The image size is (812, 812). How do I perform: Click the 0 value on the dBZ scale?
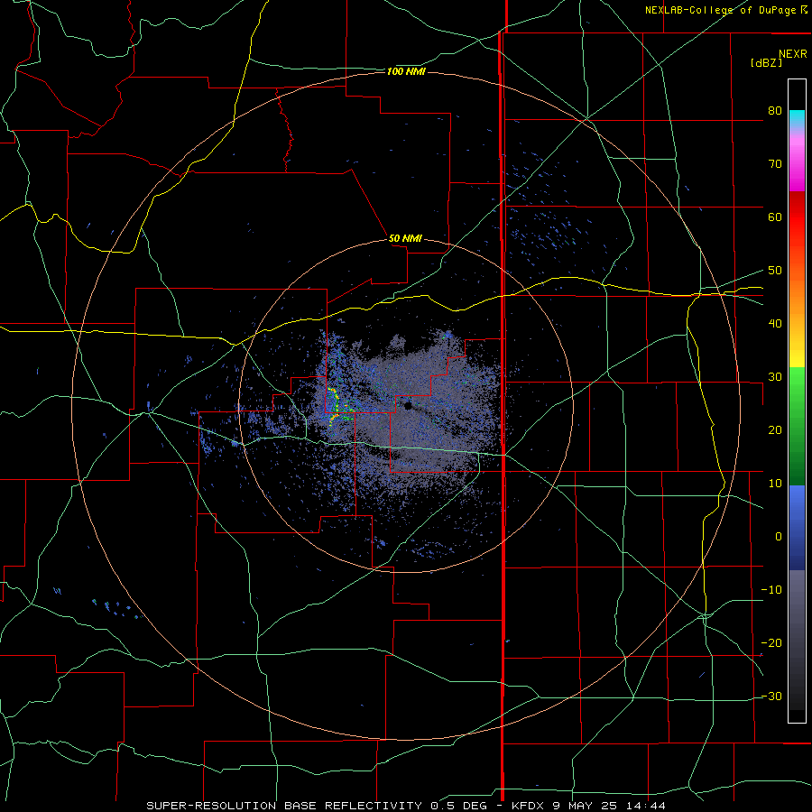pos(779,537)
